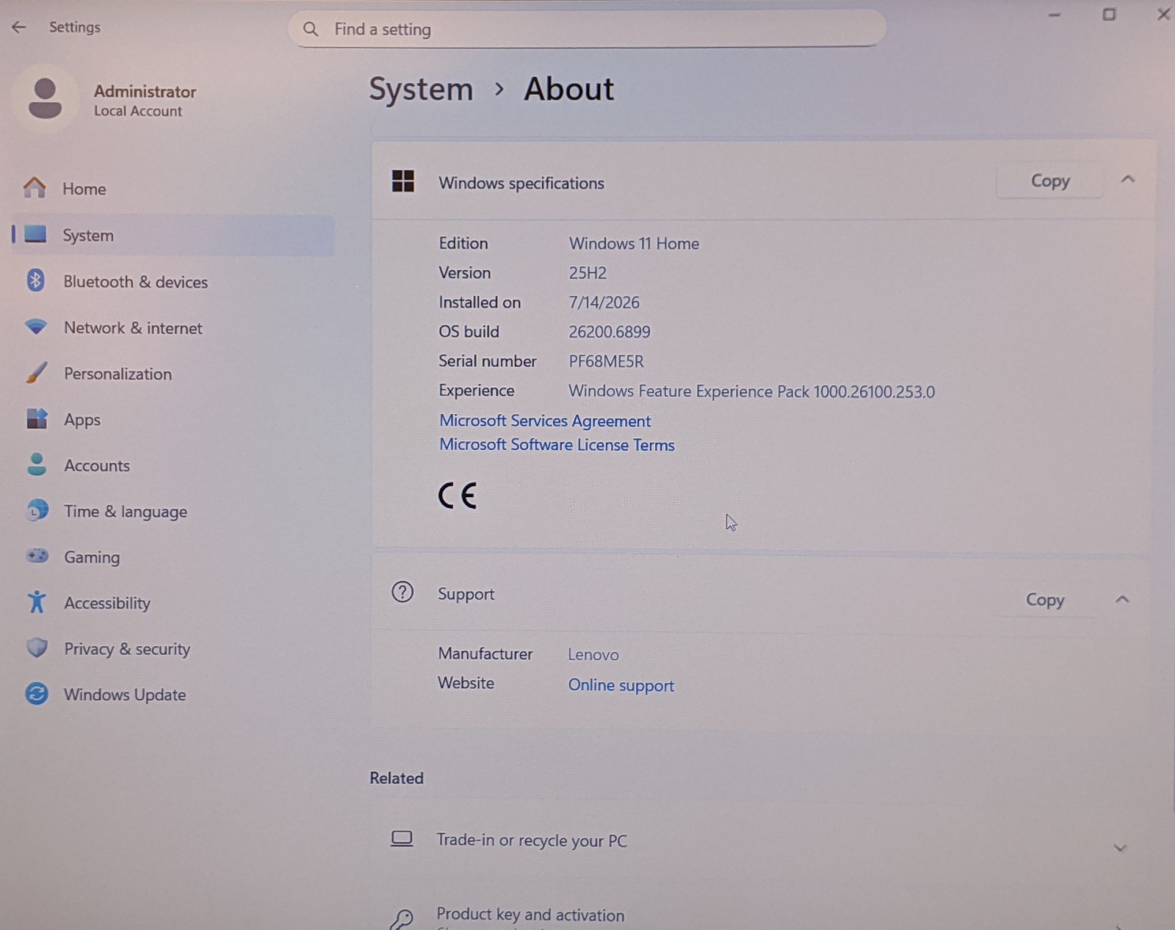Click the Support question mark icon
The image size is (1175, 930).
tap(402, 592)
